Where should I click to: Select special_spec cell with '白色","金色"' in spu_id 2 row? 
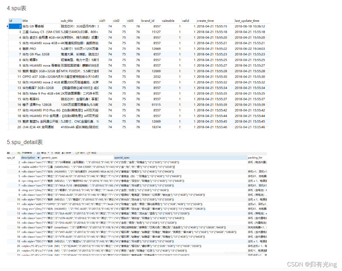[180, 162]
